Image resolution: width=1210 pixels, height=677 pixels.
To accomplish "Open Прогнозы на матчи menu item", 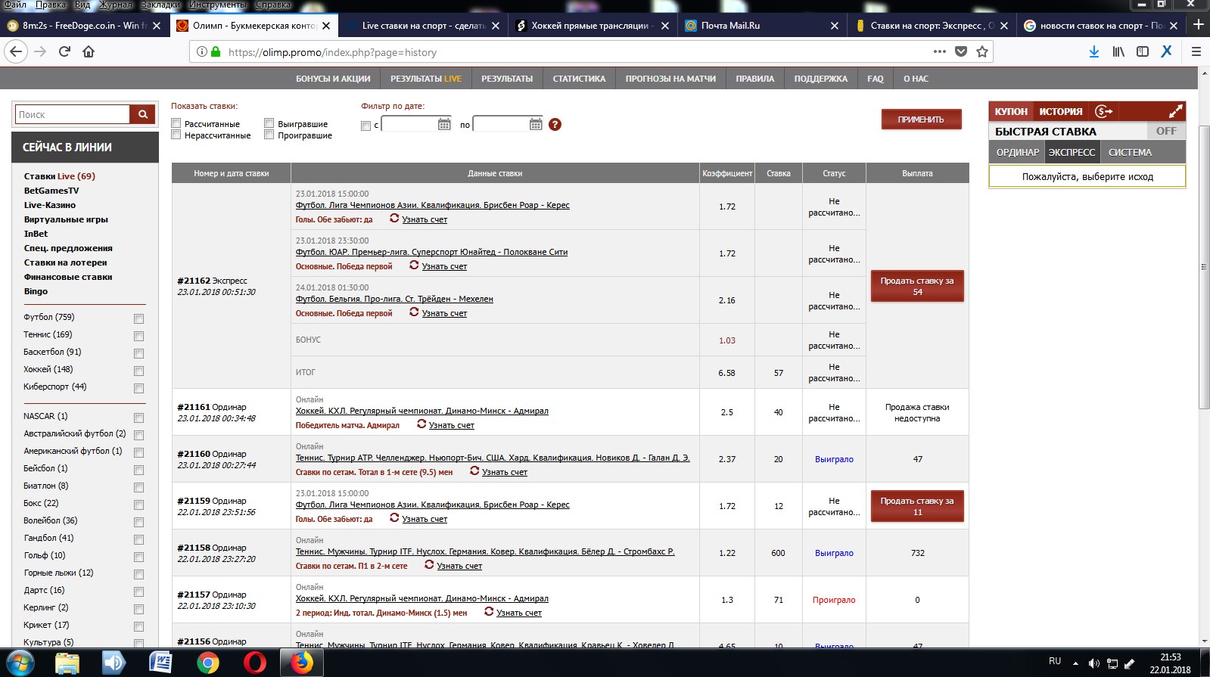I will click(670, 79).
